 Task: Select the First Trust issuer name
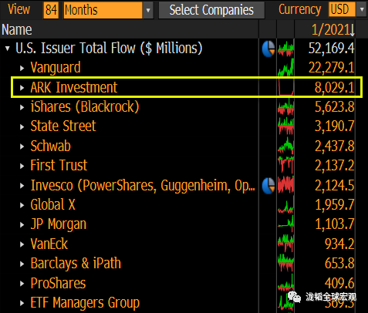pos(59,165)
